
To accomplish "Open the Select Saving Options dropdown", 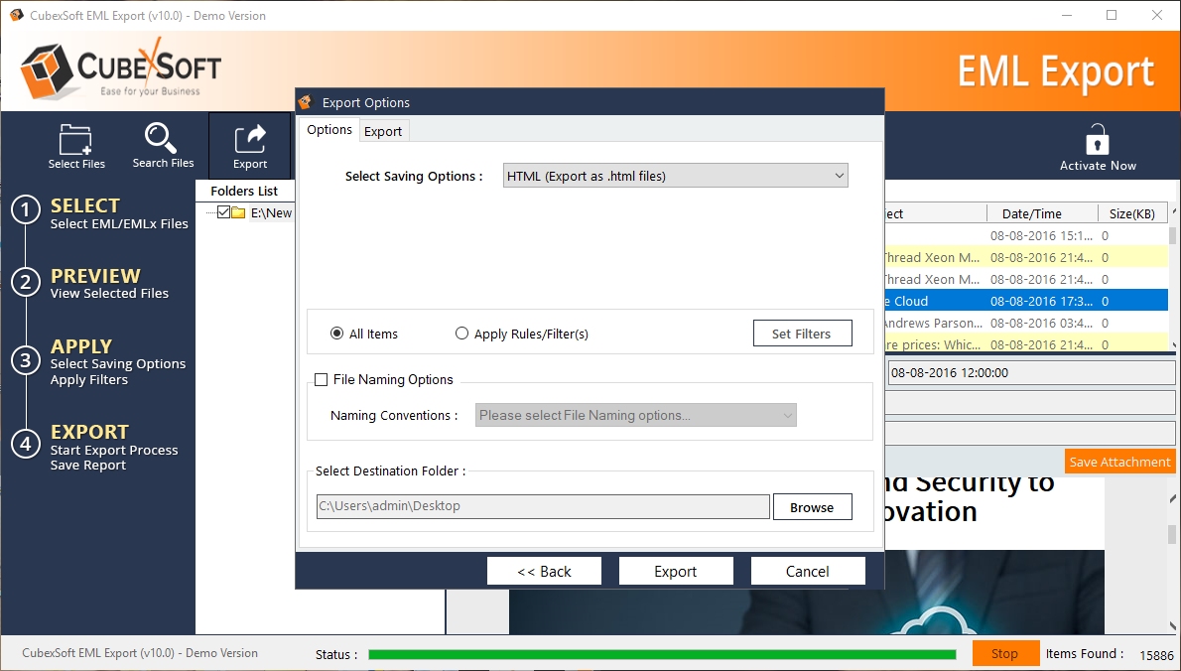I will (676, 177).
